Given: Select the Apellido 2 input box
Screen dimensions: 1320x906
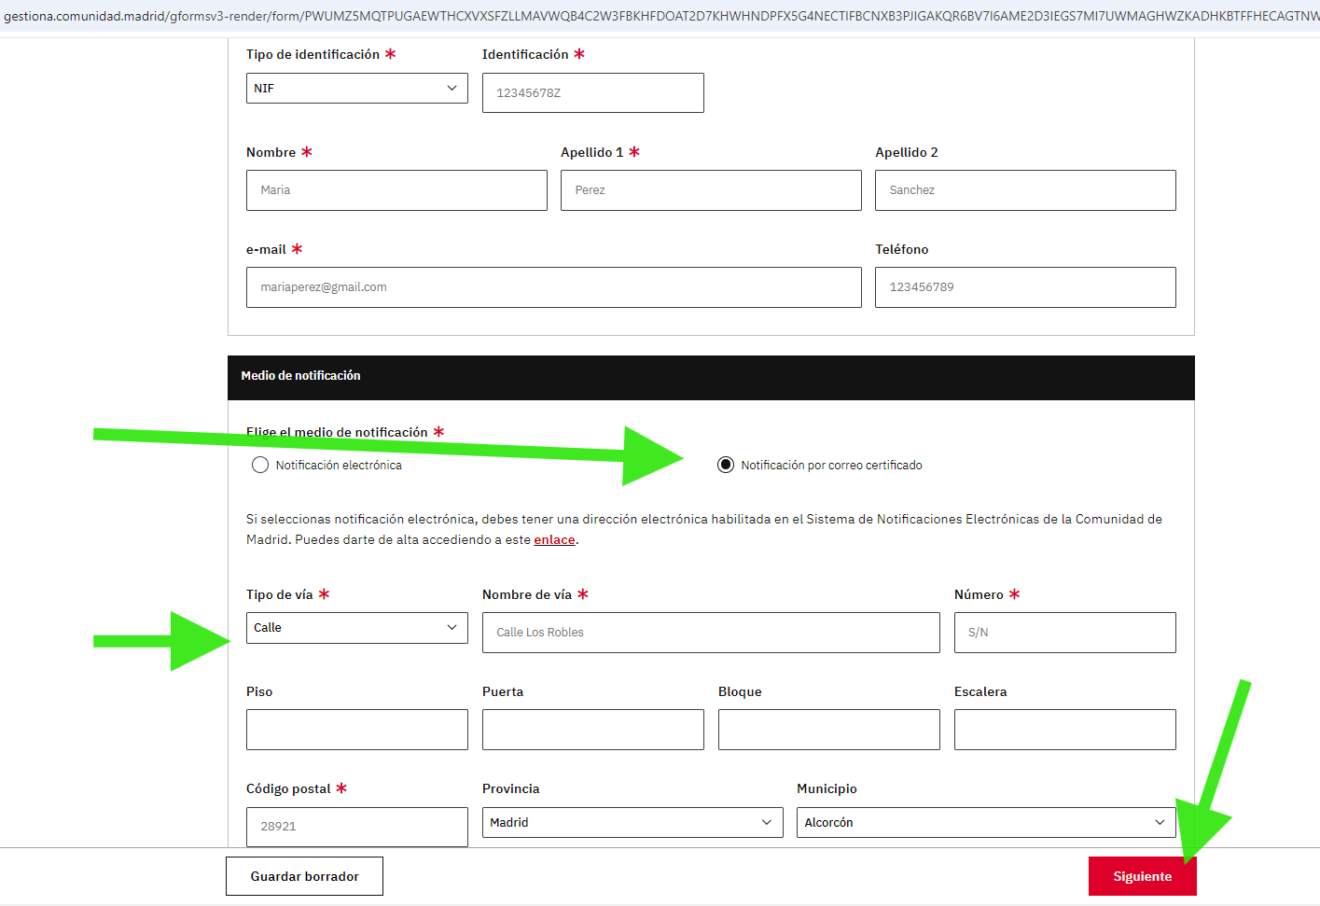Looking at the screenshot, I should [1024, 190].
